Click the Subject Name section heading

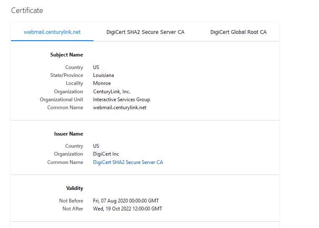(67, 55)
